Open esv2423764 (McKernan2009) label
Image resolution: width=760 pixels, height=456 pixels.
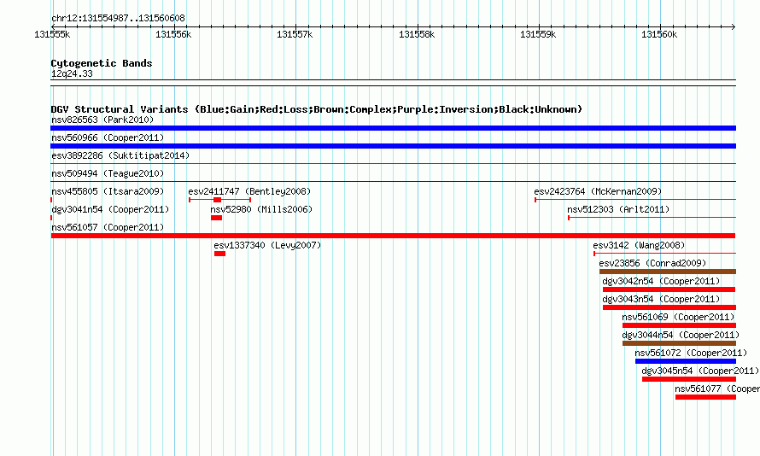(x=598, y=191)
